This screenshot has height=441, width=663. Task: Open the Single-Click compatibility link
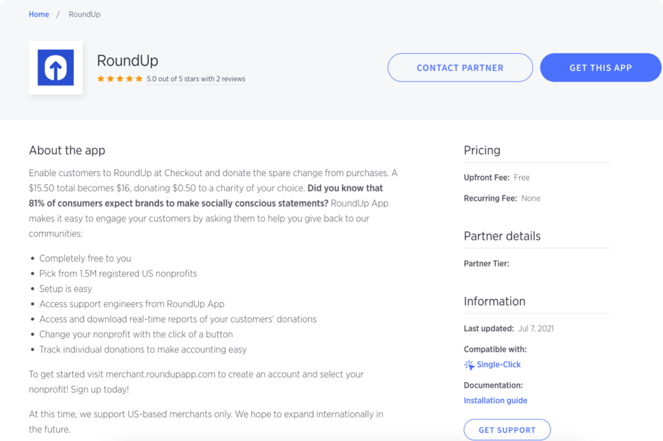[499, 365]
